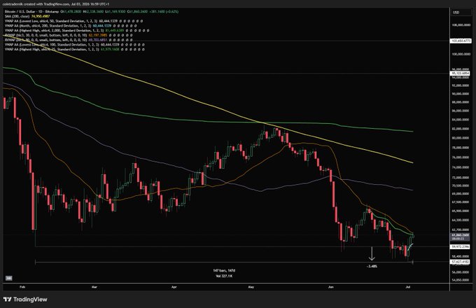This screenshot has width=476, height=308.
Task: Click the 57,627.4182 price line label
Action: tap(461, 262)
